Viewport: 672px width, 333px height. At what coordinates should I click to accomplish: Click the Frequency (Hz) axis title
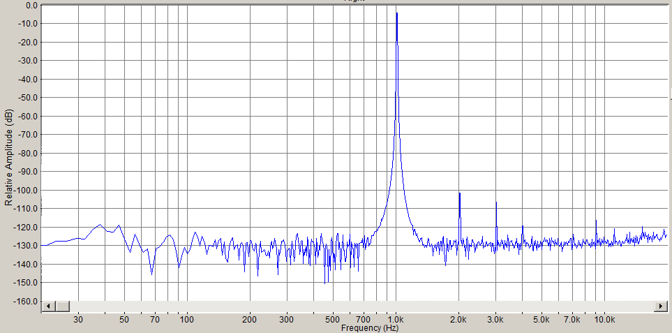(x=369, y=328)
